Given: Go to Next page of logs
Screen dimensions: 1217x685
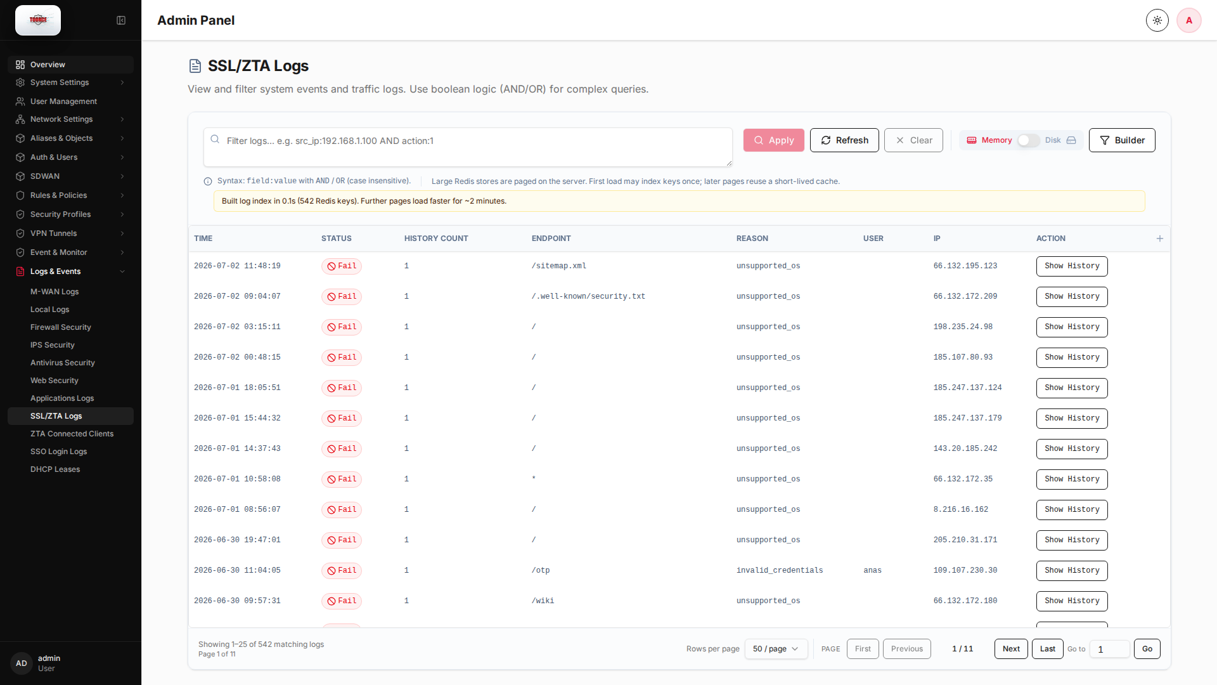Looking at the screenshot, I should coord(1011,649).
